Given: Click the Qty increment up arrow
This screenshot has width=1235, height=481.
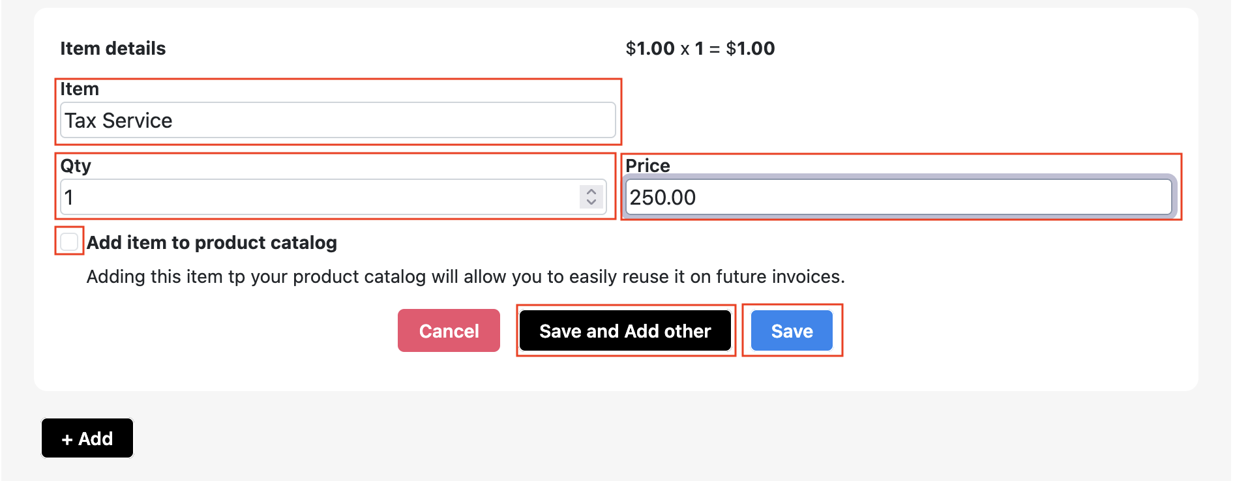Looking at the screenshot, I should pos(591,192).
